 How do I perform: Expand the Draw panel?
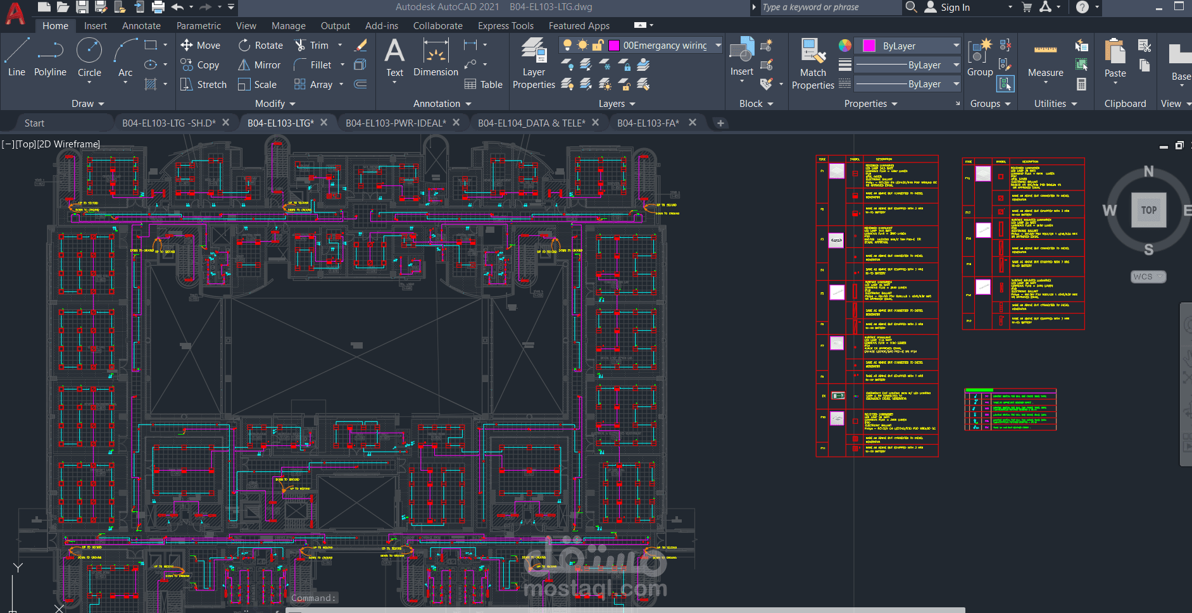[87, 104]
